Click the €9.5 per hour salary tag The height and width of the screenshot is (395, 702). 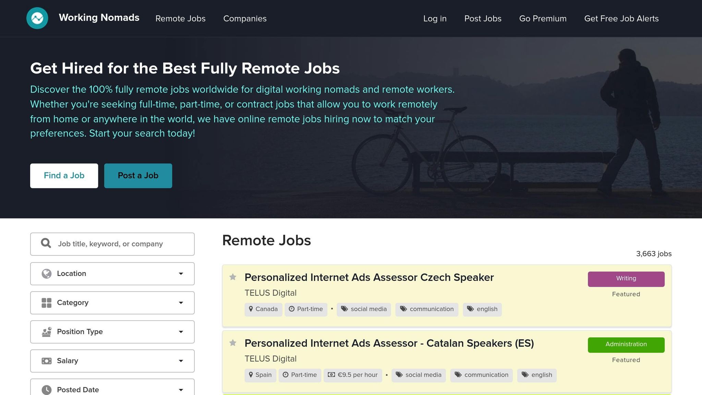[353, 375]
